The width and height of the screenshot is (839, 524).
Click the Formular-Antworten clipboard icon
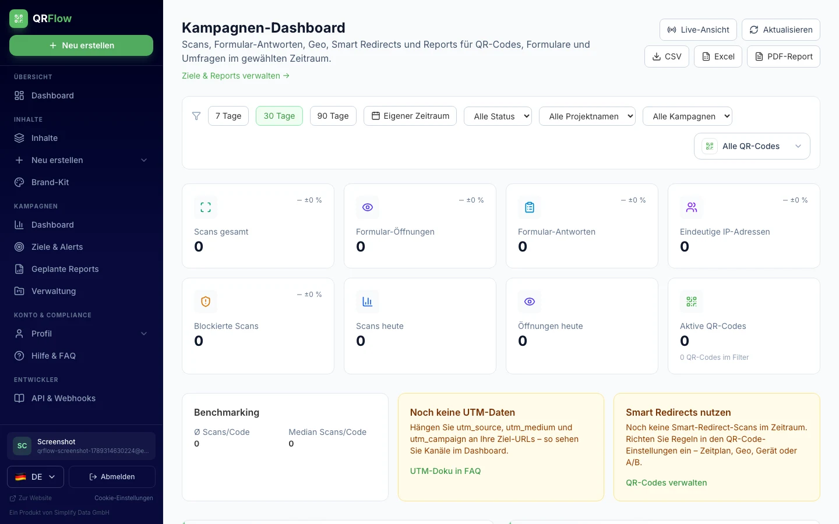pyautogui.click(x=530, y=207)
